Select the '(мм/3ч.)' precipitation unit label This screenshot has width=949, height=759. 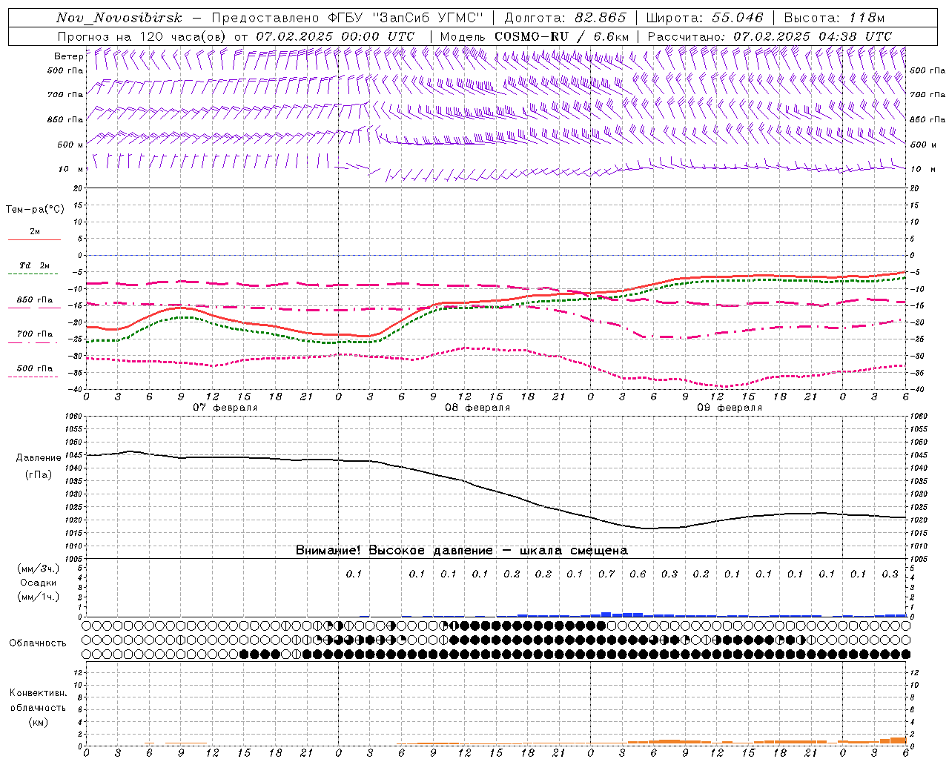39,569
